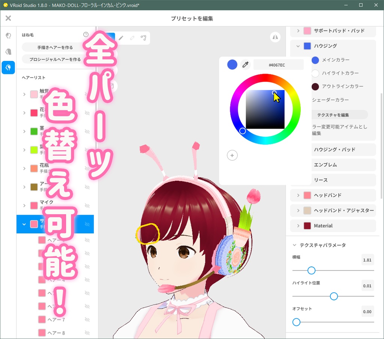Click the + icon to save the current color

pos(232,155)
